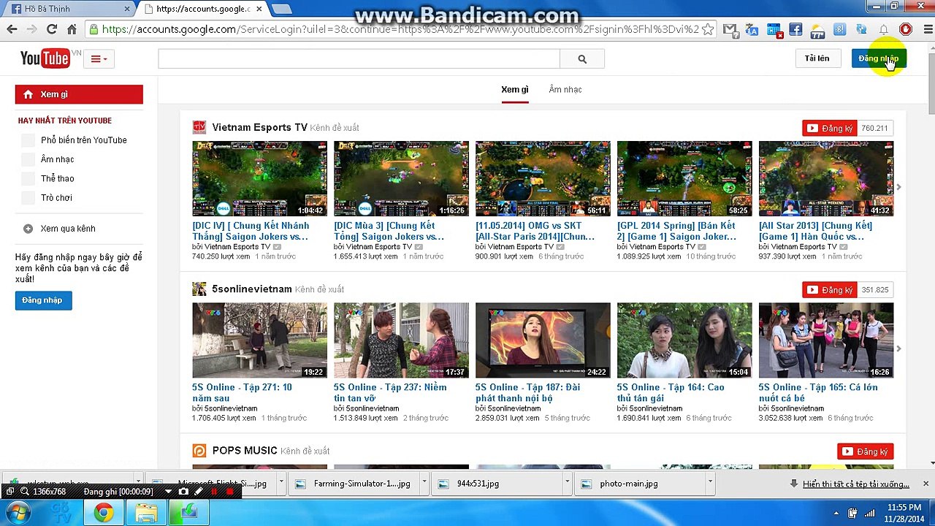Viewport: 935px width, 526px height.
Task: Show next videos in 5sonlinevietnam row
Action: pyautogui.click(x=898, y=348)
